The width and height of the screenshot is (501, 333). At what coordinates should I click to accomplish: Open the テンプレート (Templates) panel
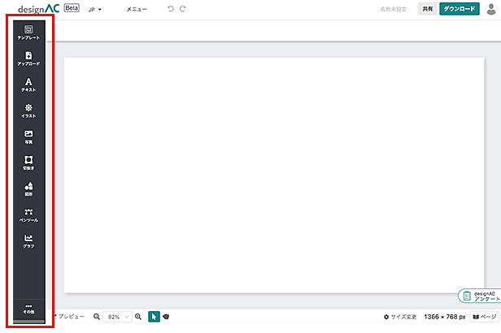click(28, 32)
